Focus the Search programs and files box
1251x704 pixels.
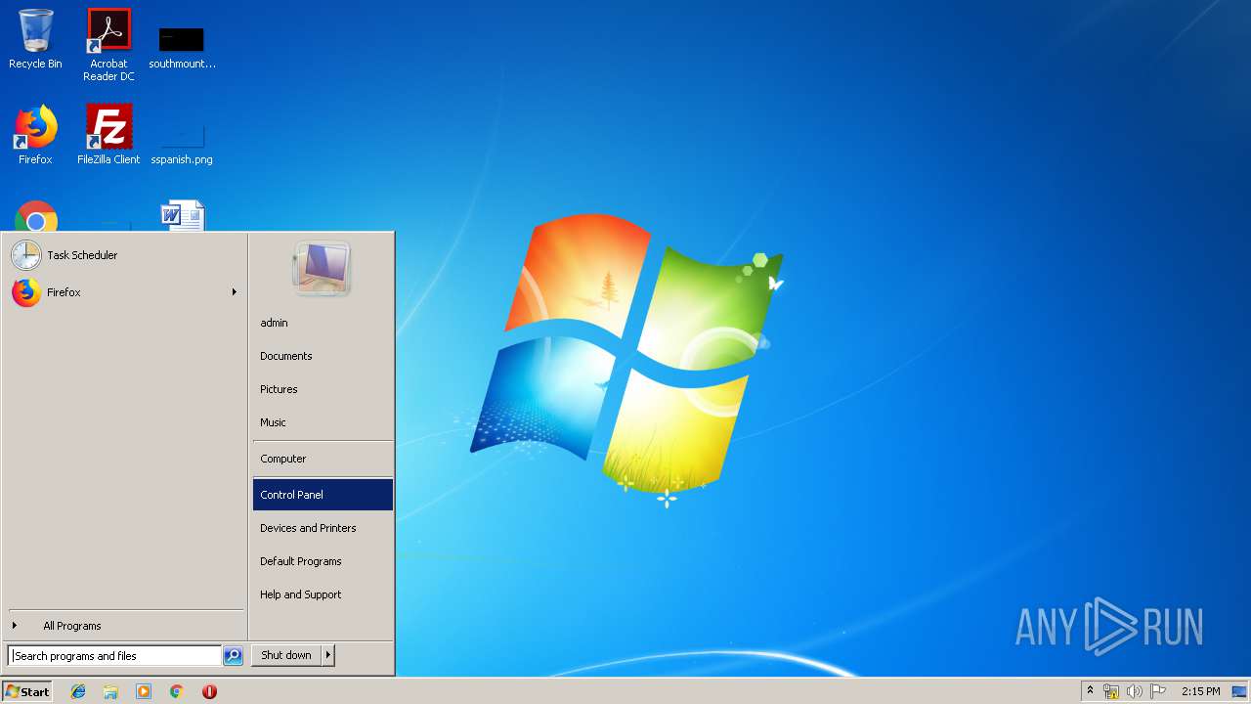coord(114,656)
